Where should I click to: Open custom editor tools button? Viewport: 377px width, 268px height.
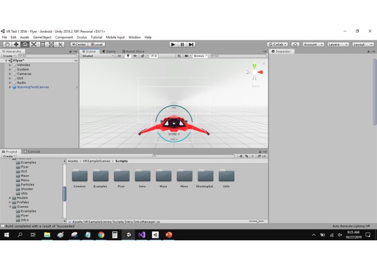60,44
